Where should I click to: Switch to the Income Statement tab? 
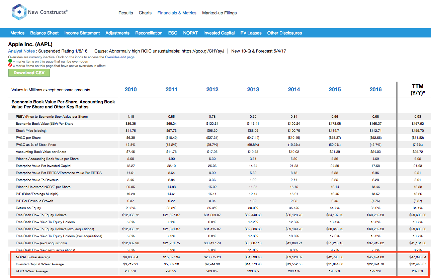click(82, 33)
